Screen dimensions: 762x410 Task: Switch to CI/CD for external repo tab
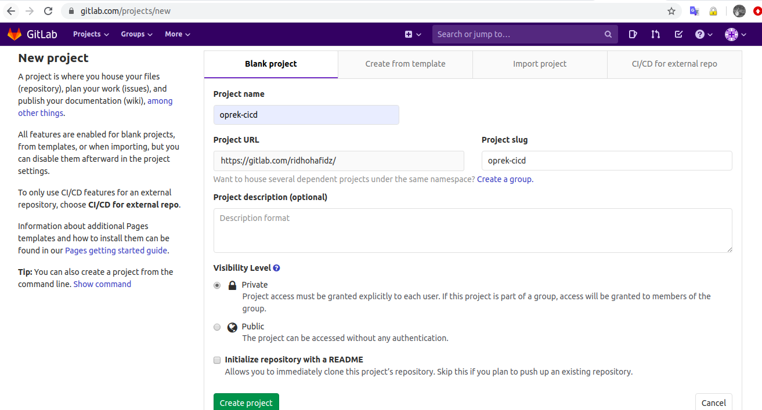point(674,64)
